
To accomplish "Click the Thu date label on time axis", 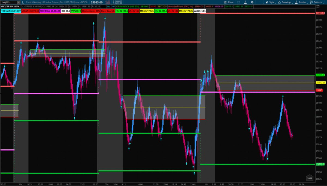I will click(x=107, y=184).
